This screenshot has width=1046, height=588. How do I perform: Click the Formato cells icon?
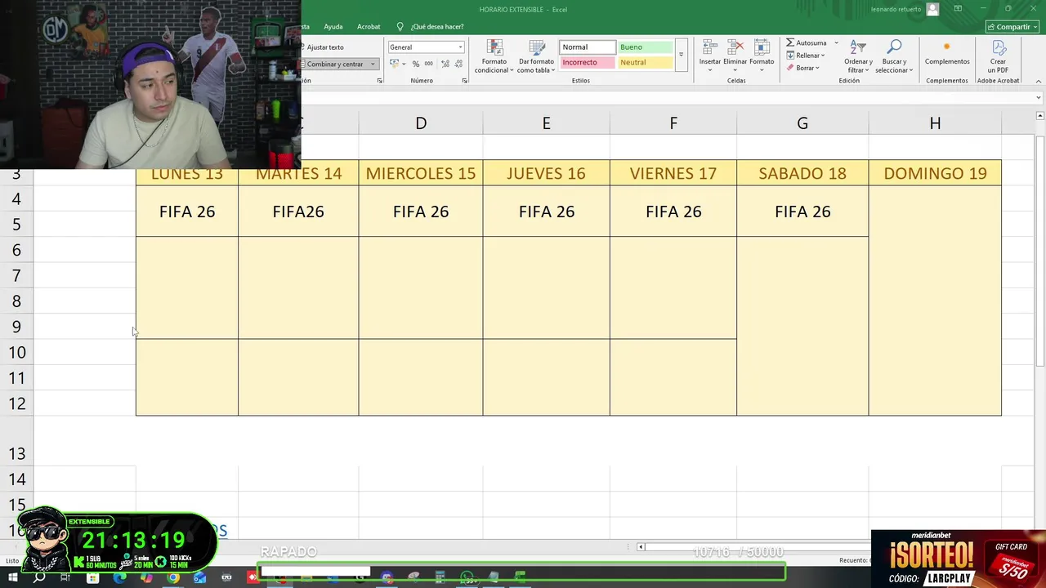click(762, 47)
